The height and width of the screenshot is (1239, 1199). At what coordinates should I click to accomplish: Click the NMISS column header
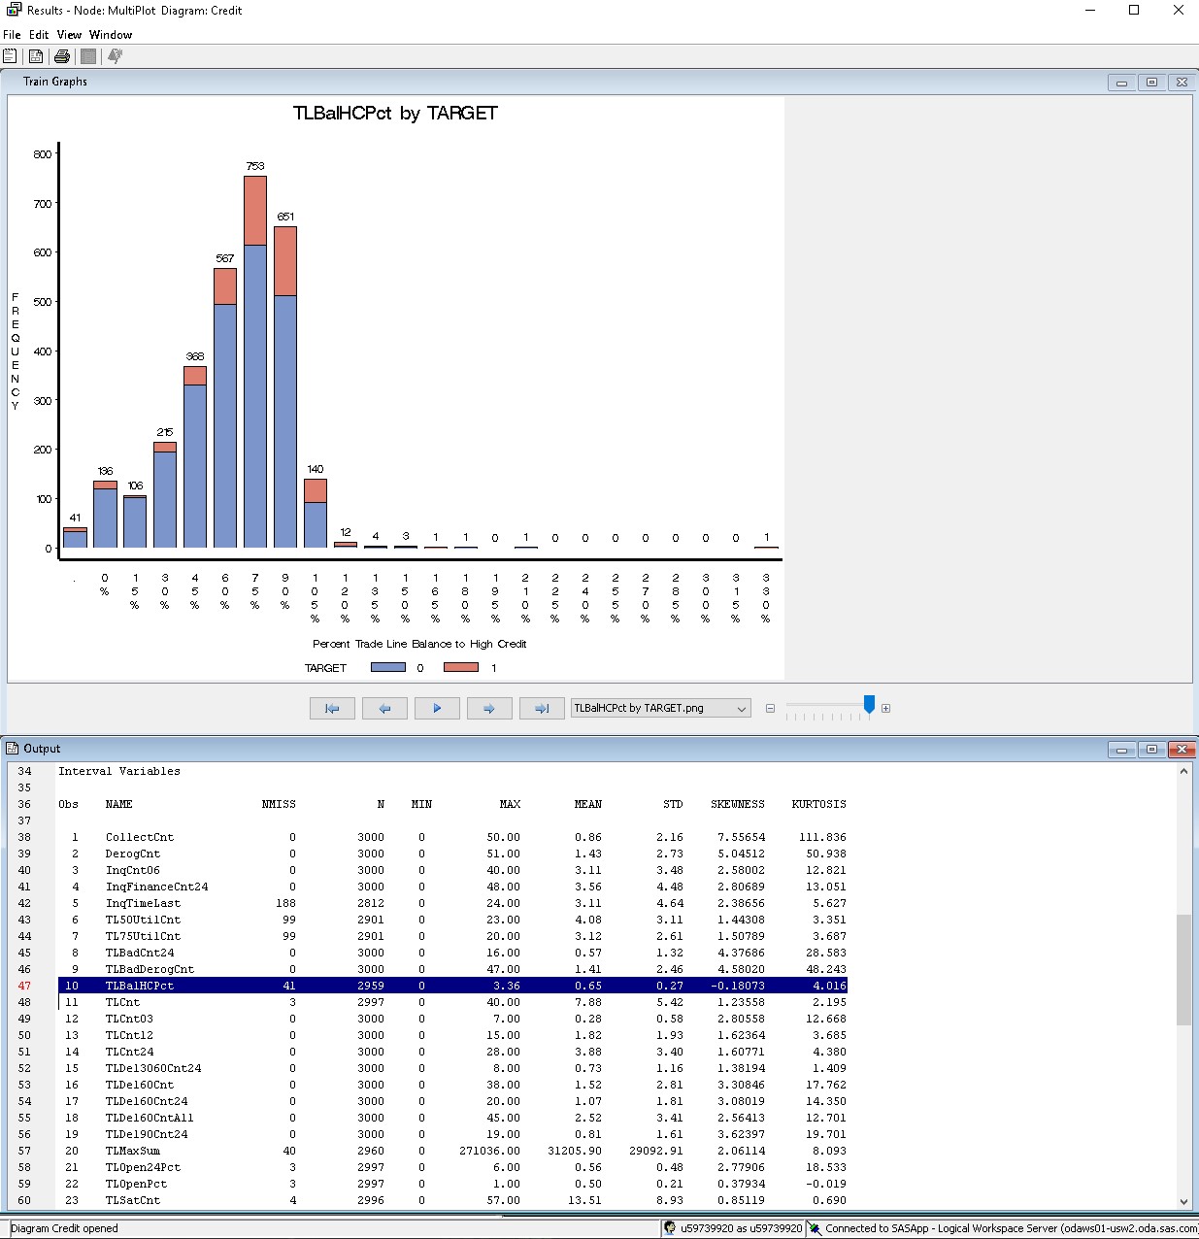pyautogui.click(x=279, y=804)
